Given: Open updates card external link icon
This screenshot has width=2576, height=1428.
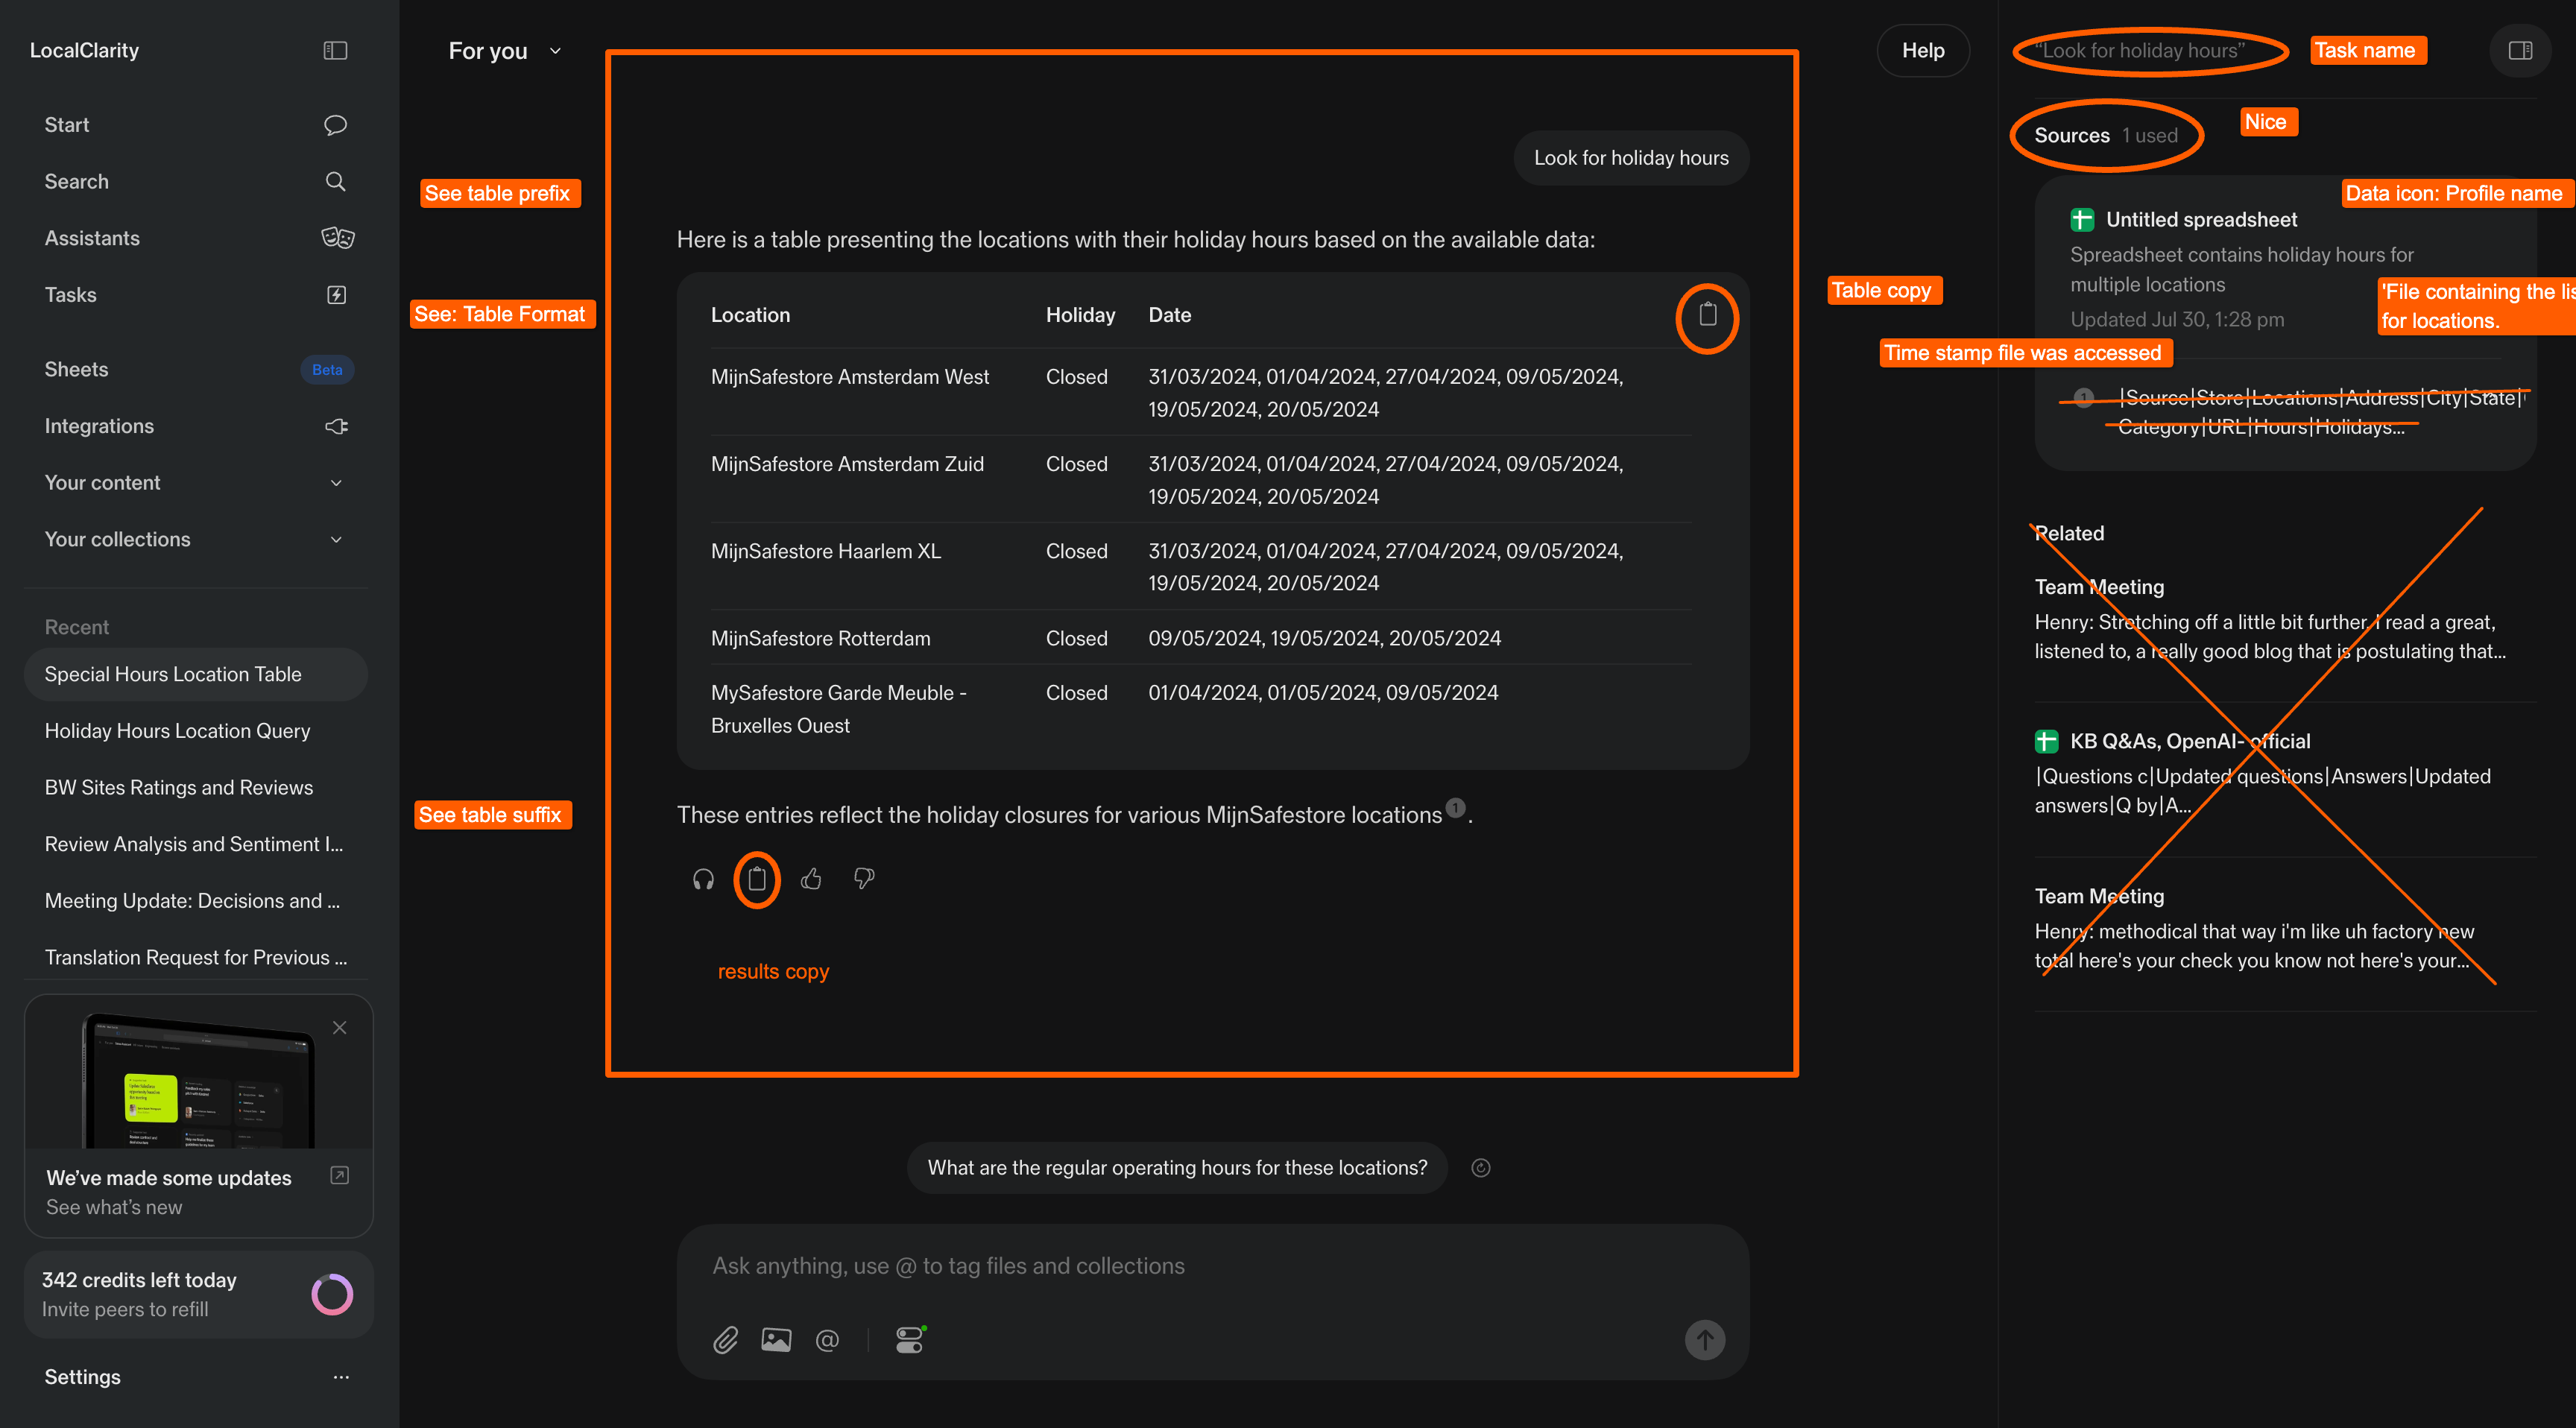Looking at the screenshot, I should coord(339,1175).
